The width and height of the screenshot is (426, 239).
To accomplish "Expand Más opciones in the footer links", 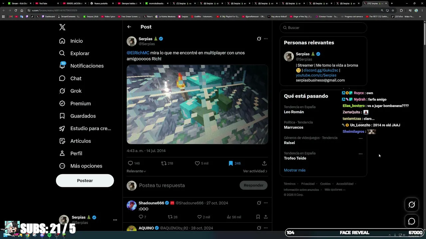I will (335, 190).
